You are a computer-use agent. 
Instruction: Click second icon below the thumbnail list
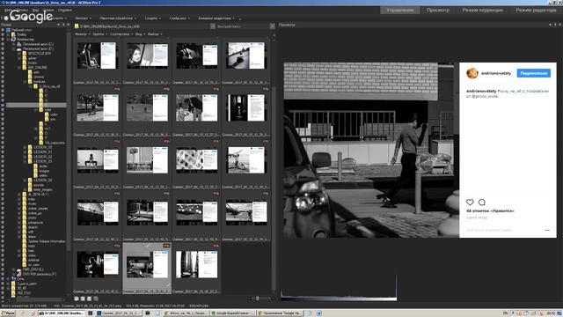pos(83,299)
